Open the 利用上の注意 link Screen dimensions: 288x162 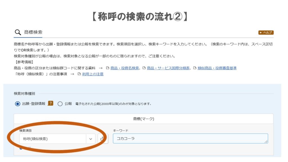93,74
